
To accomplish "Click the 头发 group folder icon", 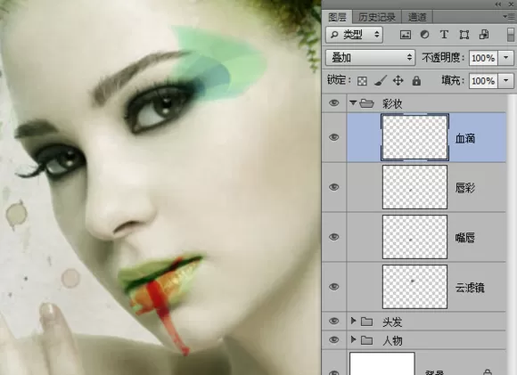I will (366, 322).
